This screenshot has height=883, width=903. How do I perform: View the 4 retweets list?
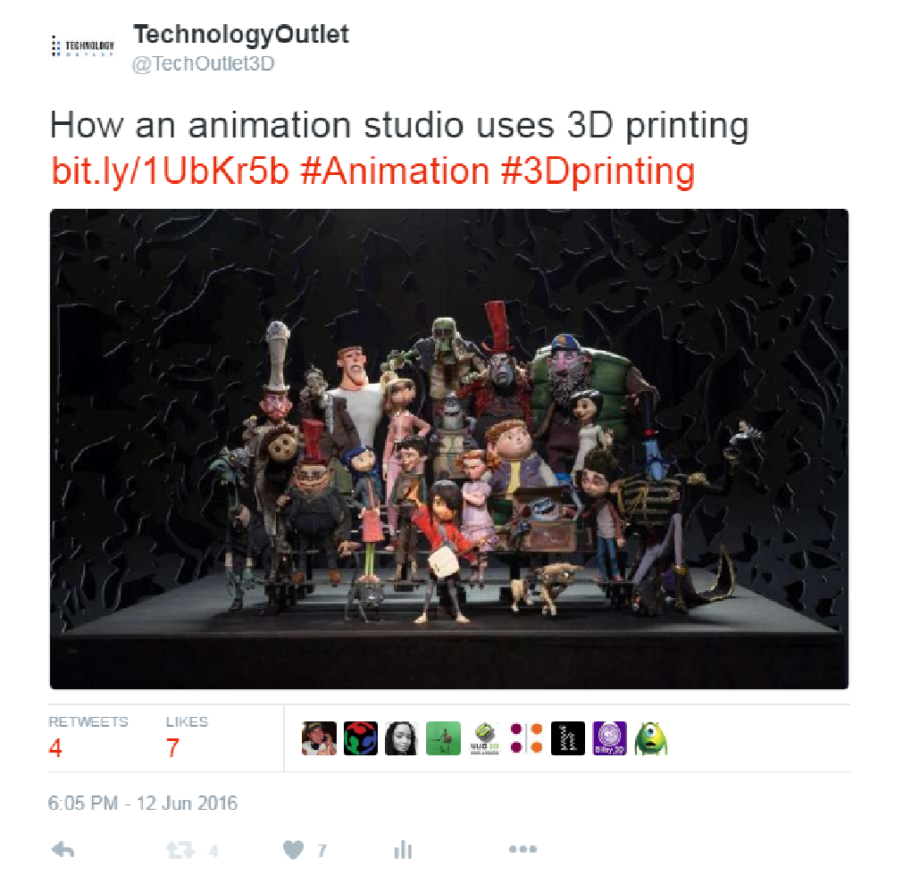(x=88, y=737)
